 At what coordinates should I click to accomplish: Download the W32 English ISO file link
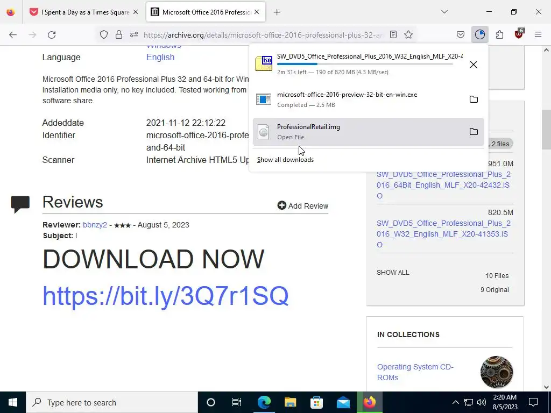click(443, 234)
